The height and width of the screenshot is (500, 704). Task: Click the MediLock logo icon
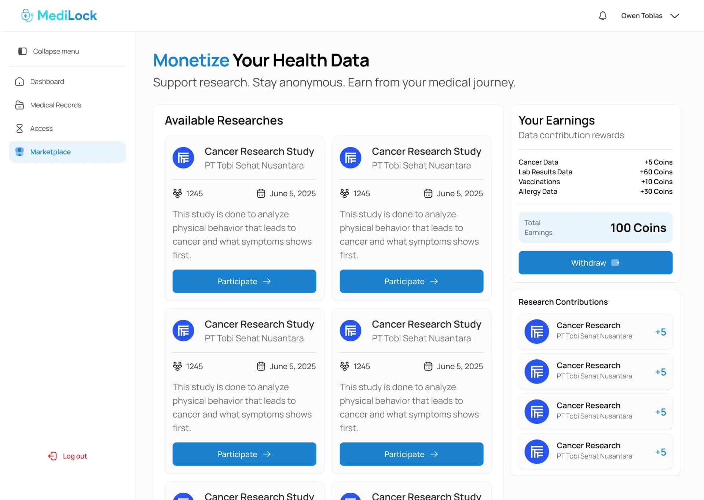click(x=27, y=15)
